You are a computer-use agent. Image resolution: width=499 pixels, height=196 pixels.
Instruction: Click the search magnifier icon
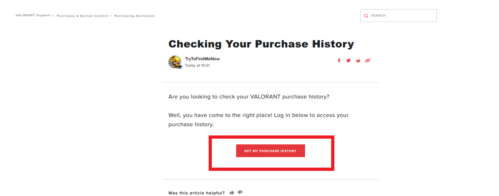click(366, 15)
